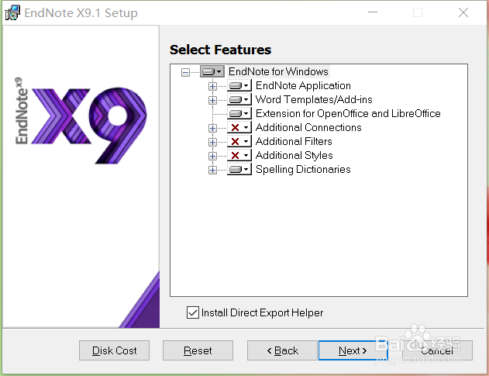Proceed with the Next button
Screen dimensions: 489x376
353,350
